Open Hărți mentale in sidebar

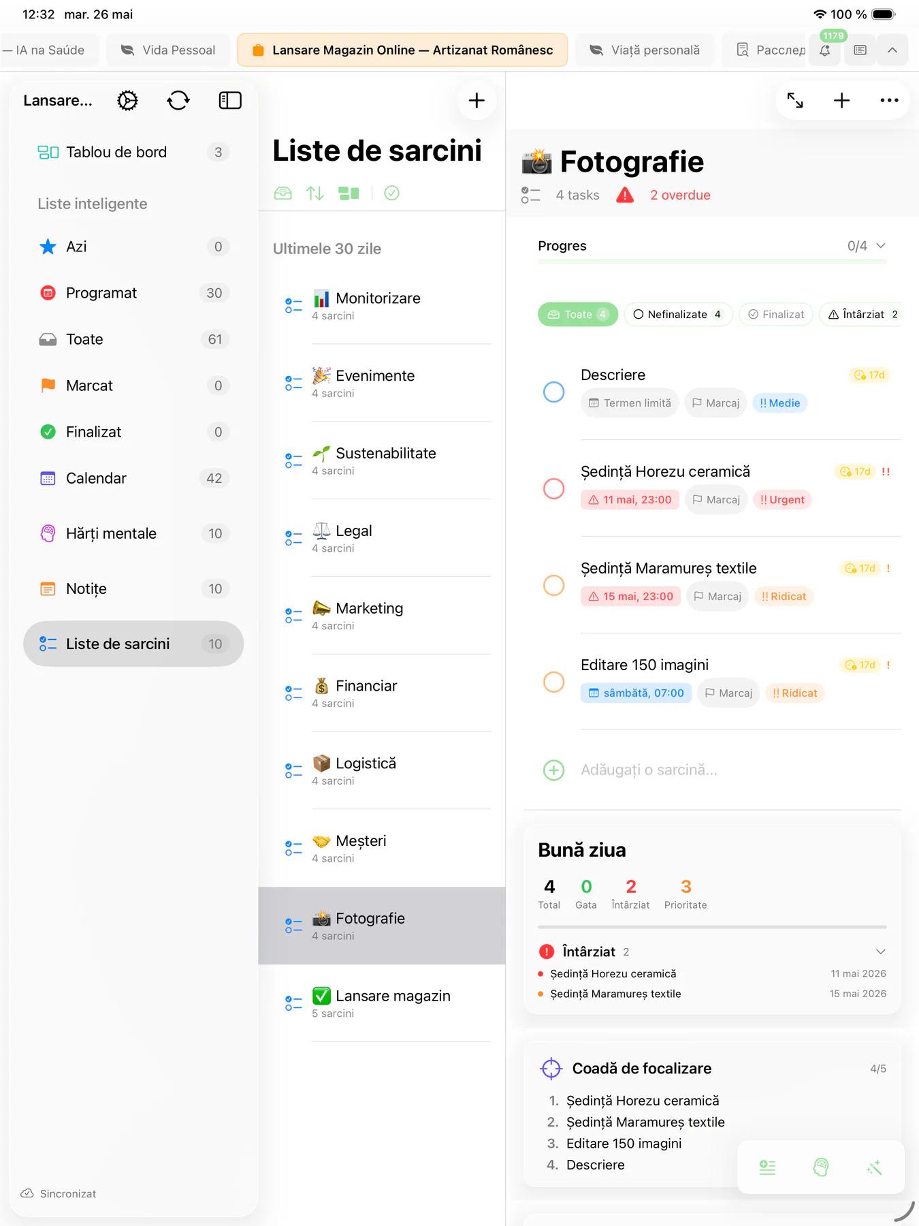coord(133,533)
